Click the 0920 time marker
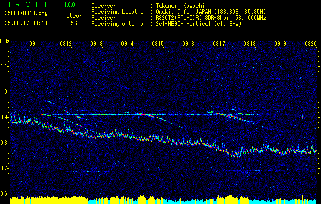Screen dimensions: 321x204 (311, 43)
